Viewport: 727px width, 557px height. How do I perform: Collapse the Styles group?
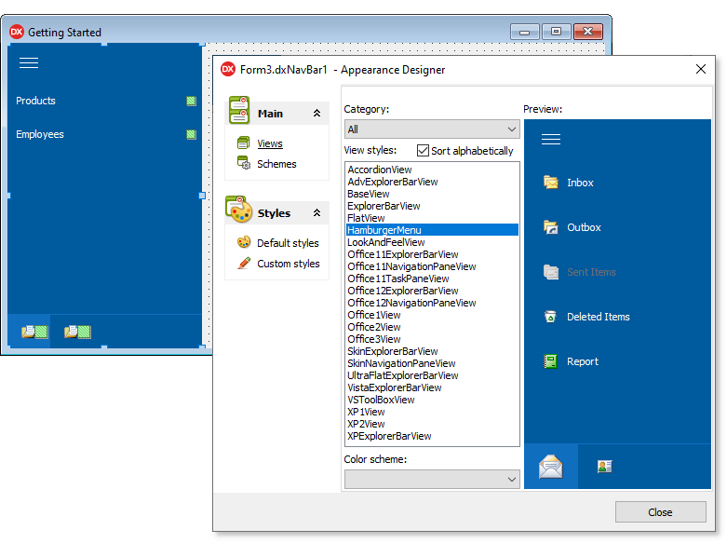click(x=316, y=213)
